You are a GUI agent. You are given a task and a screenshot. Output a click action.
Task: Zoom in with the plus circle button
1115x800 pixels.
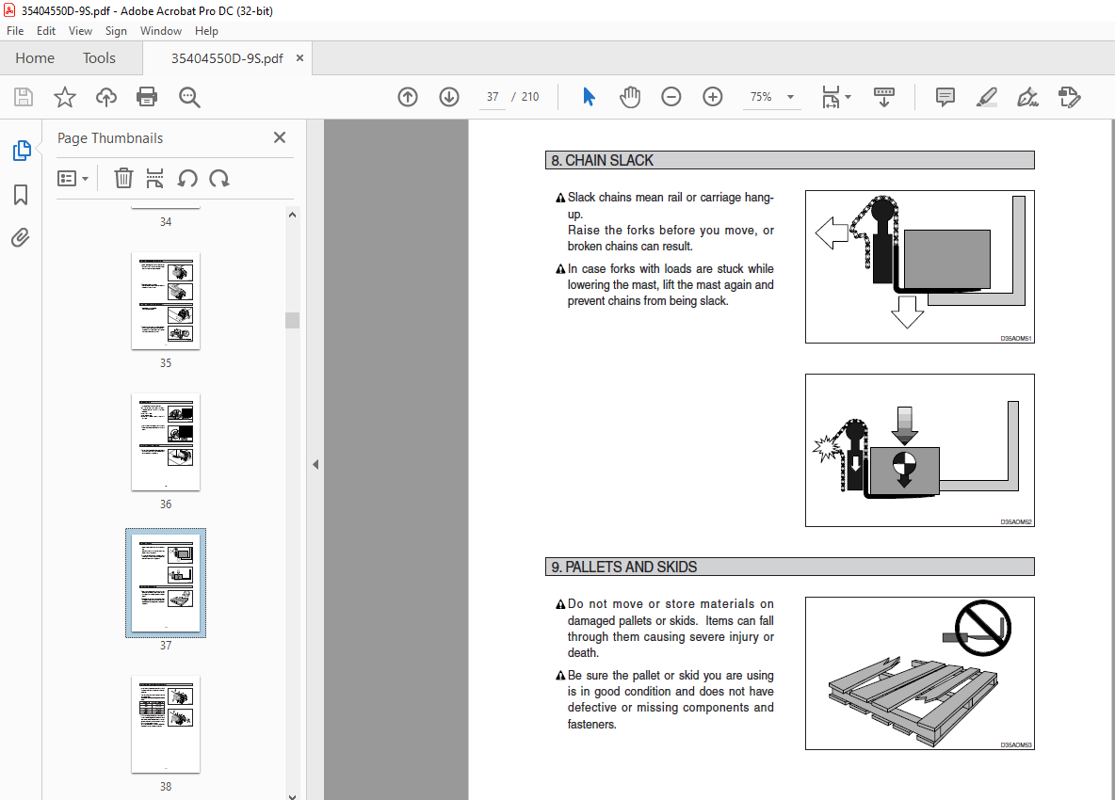tap(713, 97)
